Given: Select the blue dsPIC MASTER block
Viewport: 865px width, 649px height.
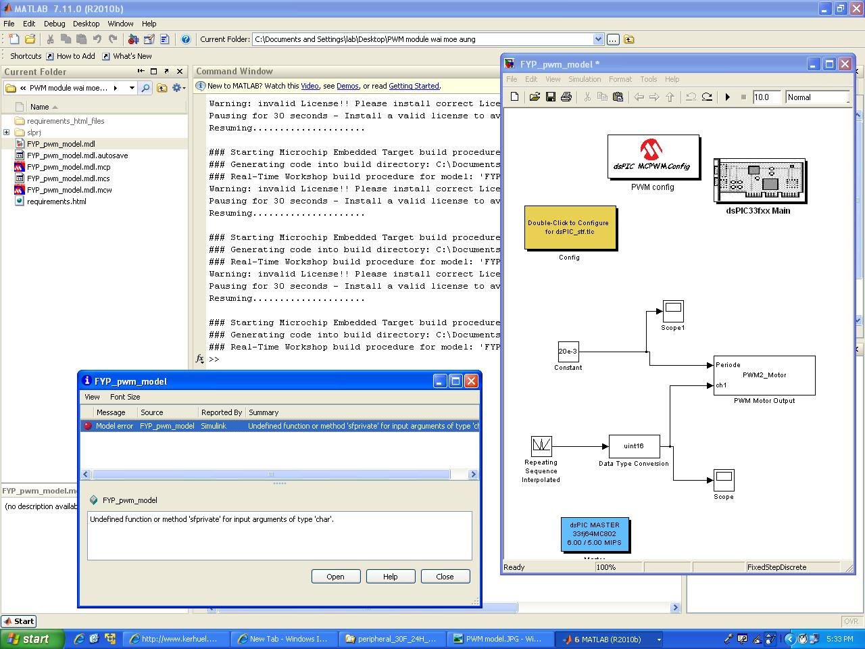Looking at the screenshot, I should [x=595, y=534].
